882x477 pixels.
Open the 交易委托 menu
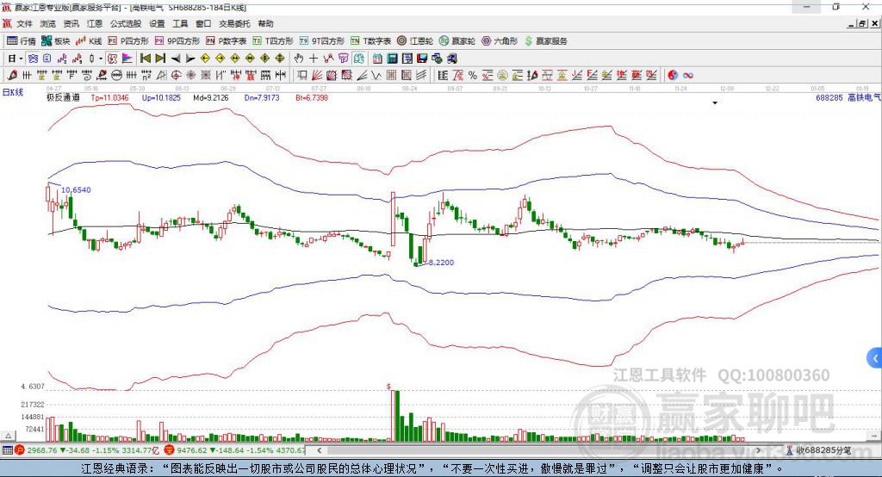234,23
